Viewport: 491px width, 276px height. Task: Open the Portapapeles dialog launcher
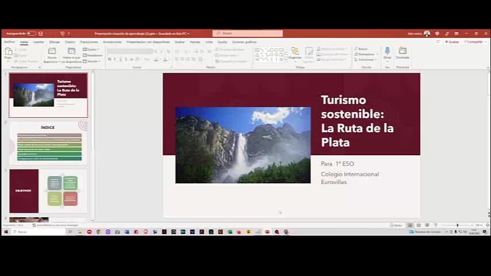point(40,67)
